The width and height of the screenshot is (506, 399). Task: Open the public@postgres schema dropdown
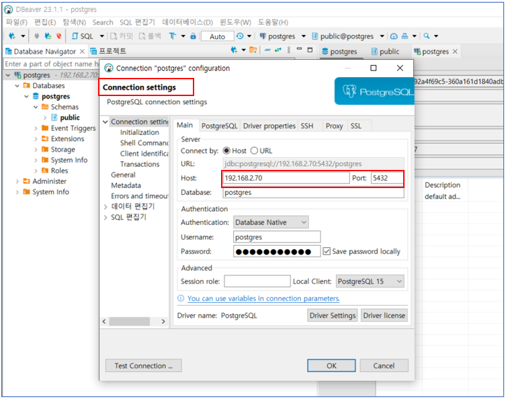tap(382, 36)
